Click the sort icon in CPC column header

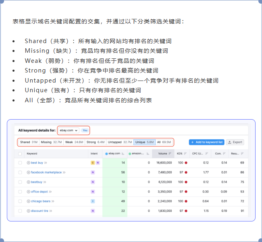(x=206, y=153)
